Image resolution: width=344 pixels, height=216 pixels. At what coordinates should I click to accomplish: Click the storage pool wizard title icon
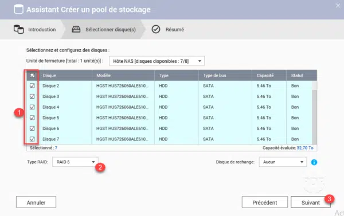click(x=19, y=9)
